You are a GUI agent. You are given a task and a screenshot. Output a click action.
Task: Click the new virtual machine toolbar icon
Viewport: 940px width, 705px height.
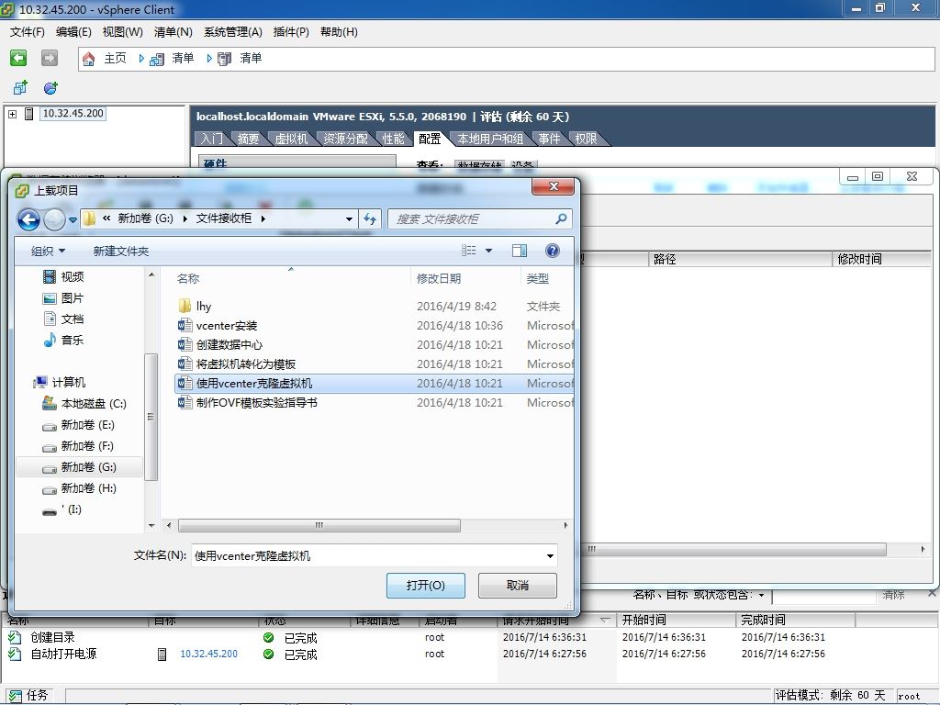[x=20, y=88]
